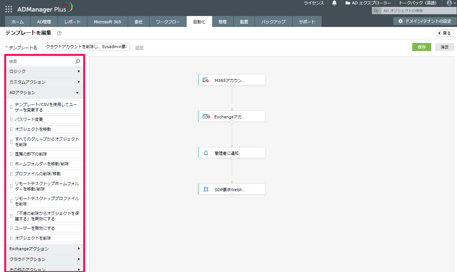Screen dimensions: 457x272
Task: Expand the その他のアクション section
Action: click(45, 269)
